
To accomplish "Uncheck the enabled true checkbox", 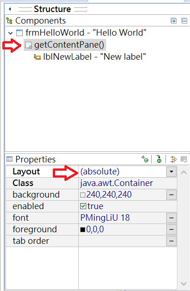I will [83, 206].
